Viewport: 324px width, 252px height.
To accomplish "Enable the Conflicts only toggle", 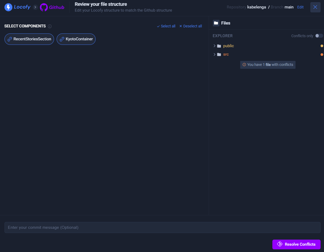I will coord(319,36).
